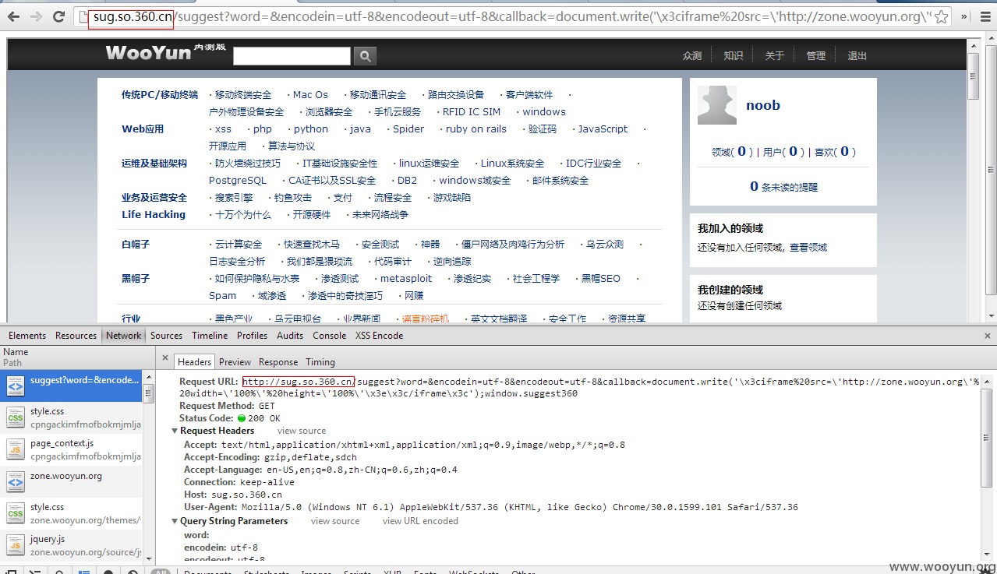997x574 pixels.
Task: Select the zone.wooyun.org document row icon
Action: click(x=16, y=482)
